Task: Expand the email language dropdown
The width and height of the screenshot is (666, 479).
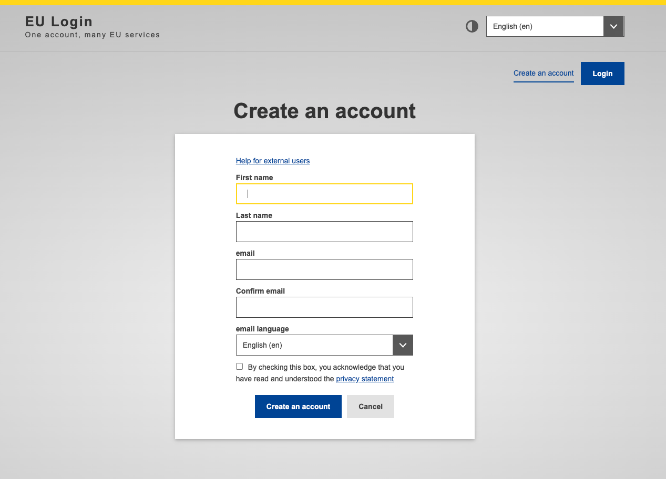Action: coord(324,345)
